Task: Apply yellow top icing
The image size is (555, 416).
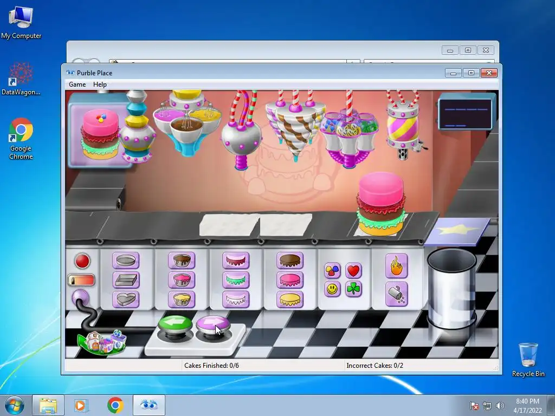Action: coord(290,299)
